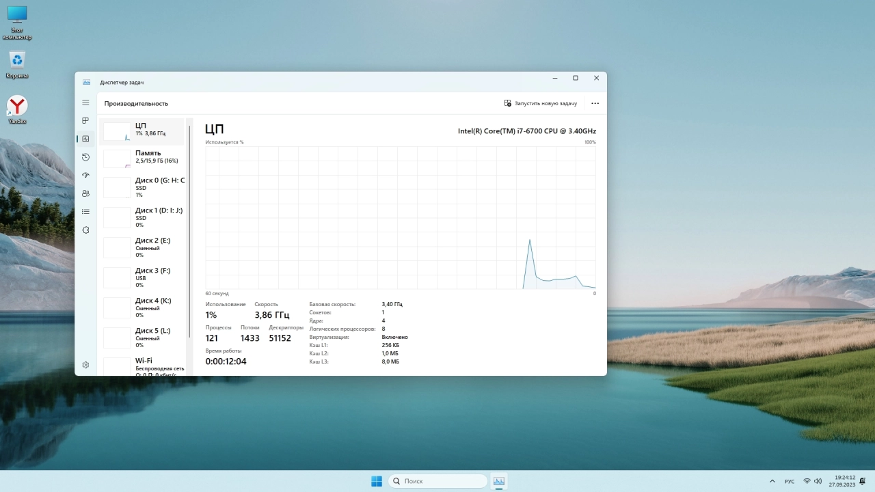Image resolution: width=875 pixels, height=492 pixels.
Task: Open the Windows Start button
Action: pyautogui.click(x=377, y=481)
